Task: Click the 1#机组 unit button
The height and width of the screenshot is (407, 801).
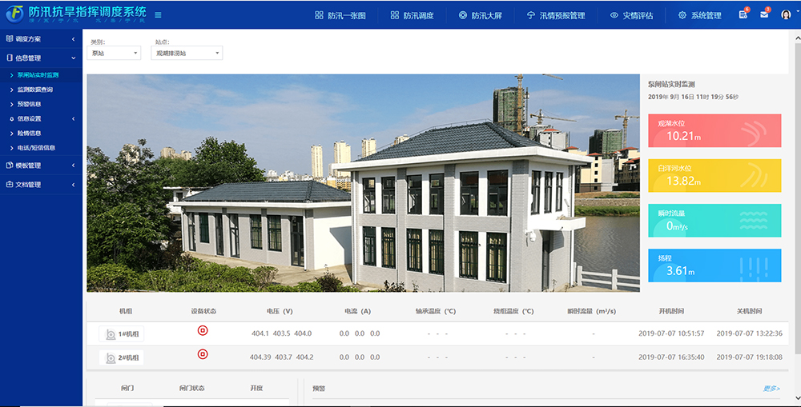Action: 121,334
